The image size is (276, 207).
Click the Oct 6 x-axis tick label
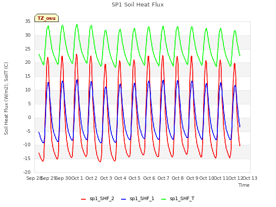[149, 178]
